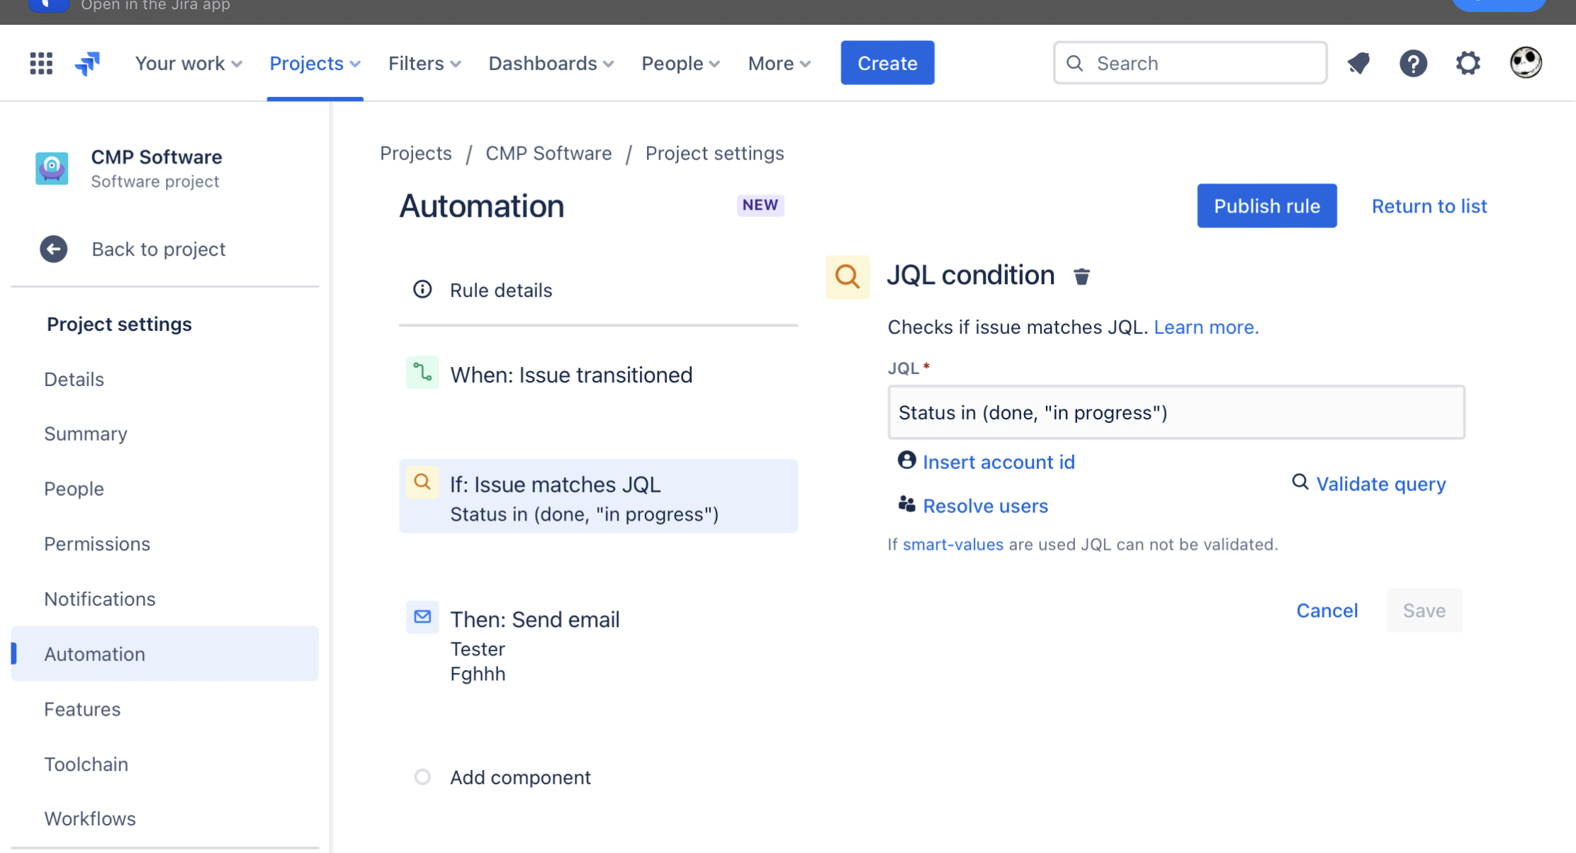This screenshot has width=1576, height=853.
Task: Open the help question mark icon
Action: [1413, 63]
